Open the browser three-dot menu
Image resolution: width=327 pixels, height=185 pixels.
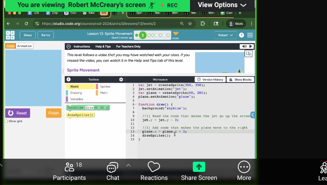(251, 23)
